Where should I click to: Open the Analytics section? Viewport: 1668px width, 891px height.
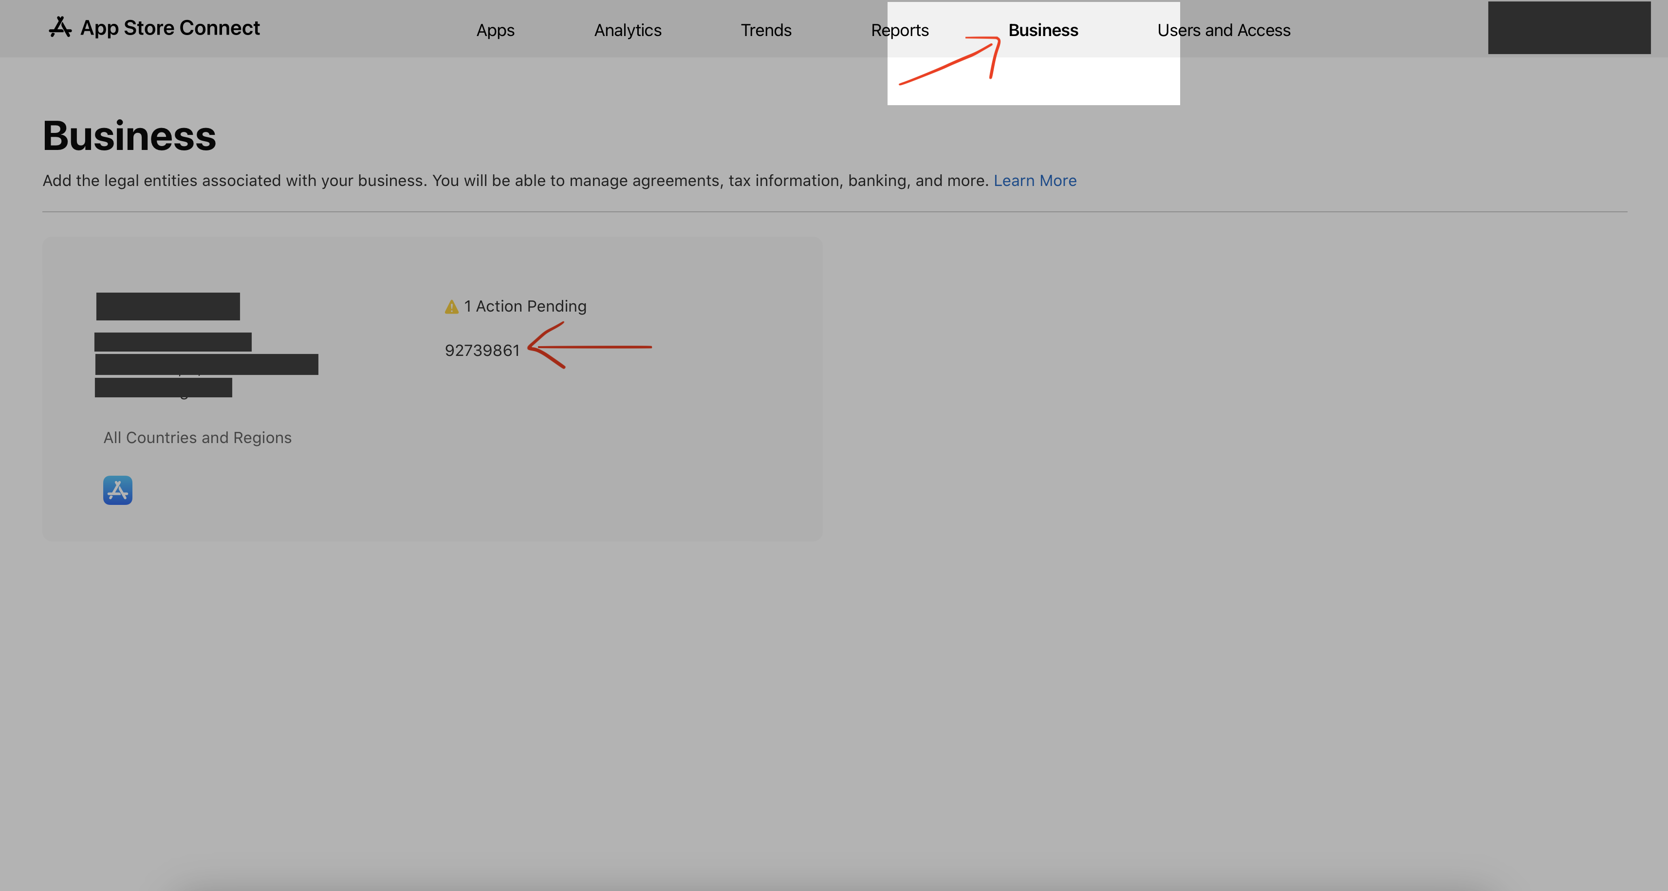pyautogui.click(x=628, y=31)
